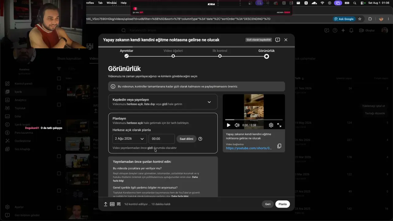Open the Help menu in the menu bar
Viewport: 393px width, 221px height.
123,3
